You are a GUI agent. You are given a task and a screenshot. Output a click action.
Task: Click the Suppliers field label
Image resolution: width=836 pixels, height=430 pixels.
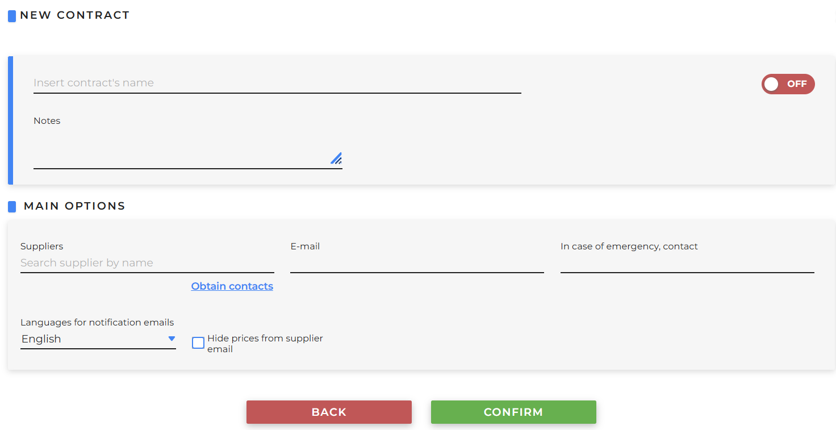coord(42,247)
